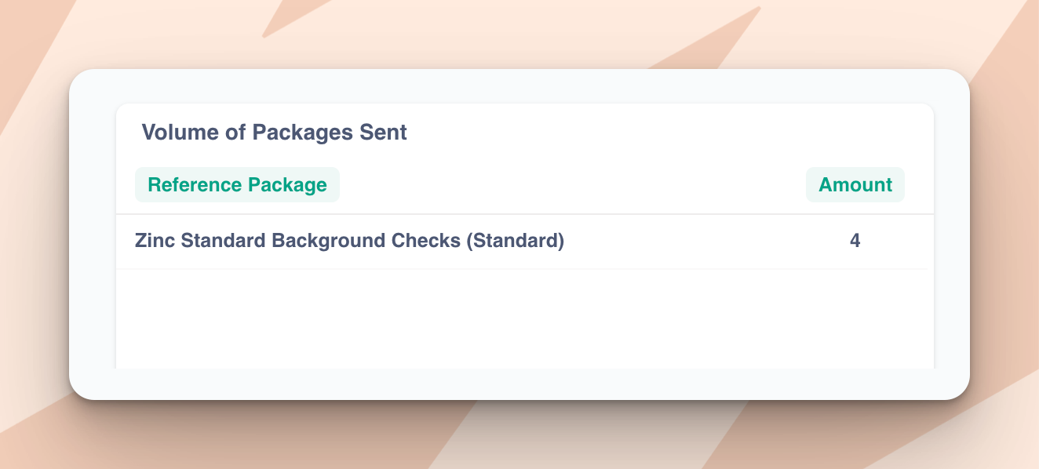
Task: Sort by the green Amount label
Action: (x=855, y=185)
